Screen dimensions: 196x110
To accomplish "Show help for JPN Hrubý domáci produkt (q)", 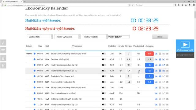I will [103, 65].
